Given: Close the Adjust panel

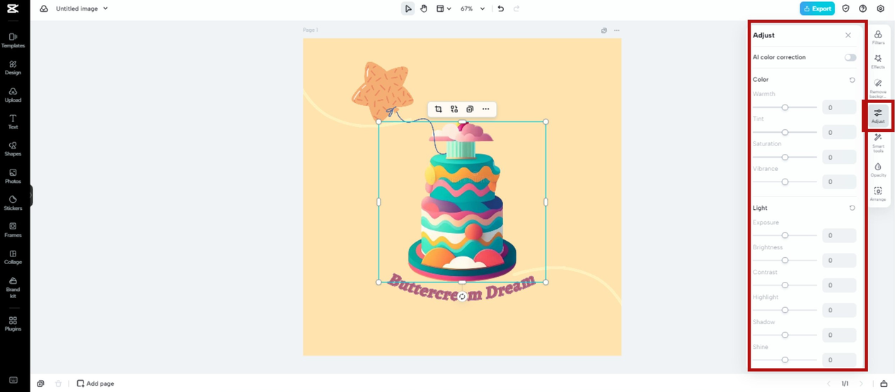Looking at the screenshot, I should [848, 35].
